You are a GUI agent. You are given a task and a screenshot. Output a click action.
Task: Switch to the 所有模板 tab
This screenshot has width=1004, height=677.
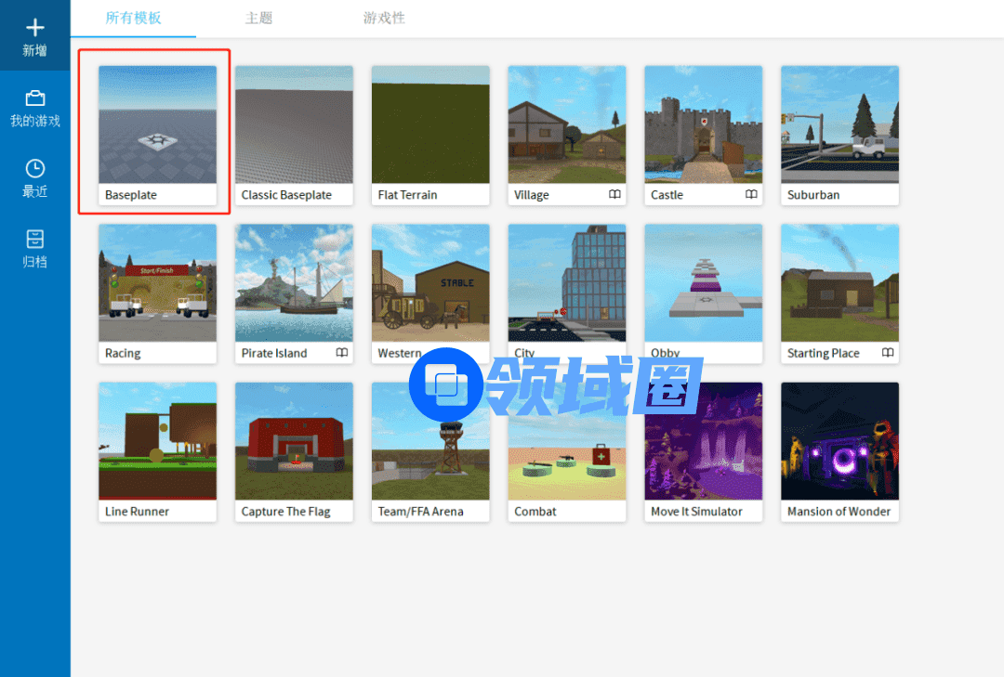click(132, 18)
